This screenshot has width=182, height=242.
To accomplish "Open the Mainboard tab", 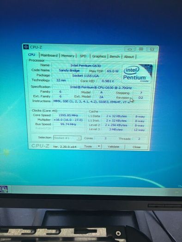I will pos(49,55).
